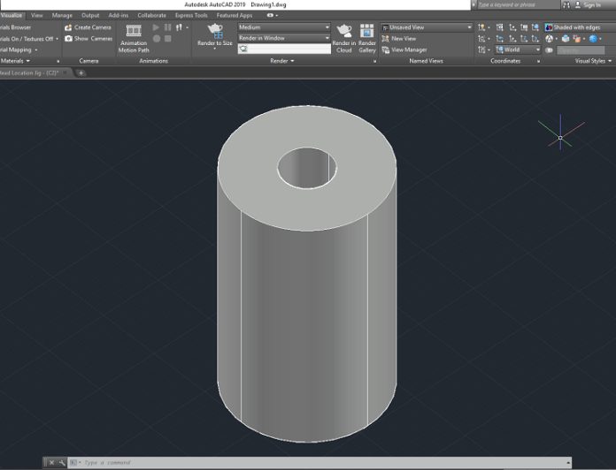Open the Express Tools tab
This screenshot has width=616, height=470.
pos(190,15)
